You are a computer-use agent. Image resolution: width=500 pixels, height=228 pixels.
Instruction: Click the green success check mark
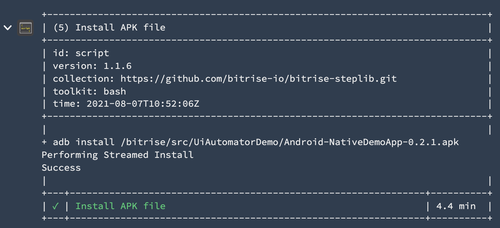(x=55, y=206)
